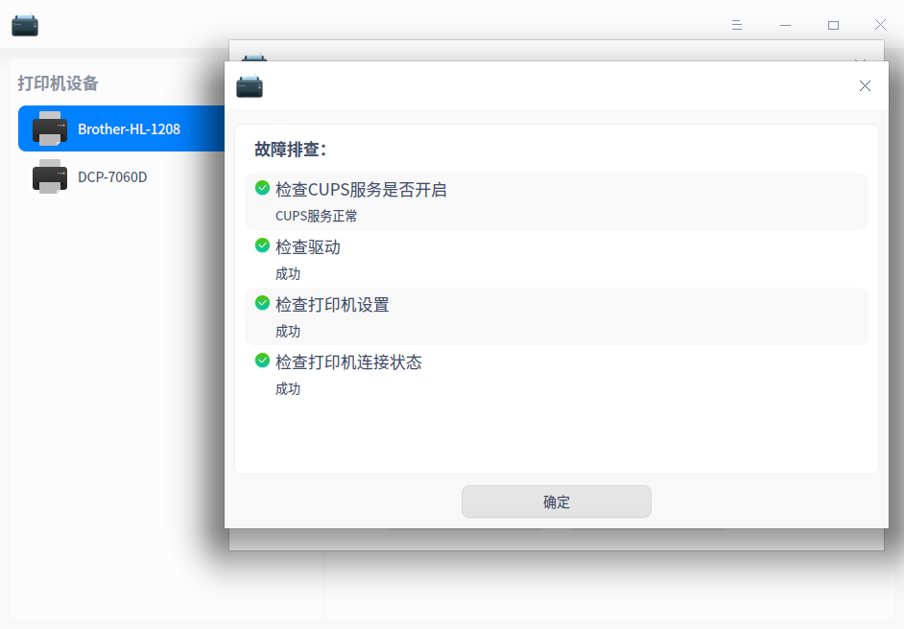The image size is (904, 629).
Task: Click green check beside 检查打印机连接状态
Action: click(262, 361)
